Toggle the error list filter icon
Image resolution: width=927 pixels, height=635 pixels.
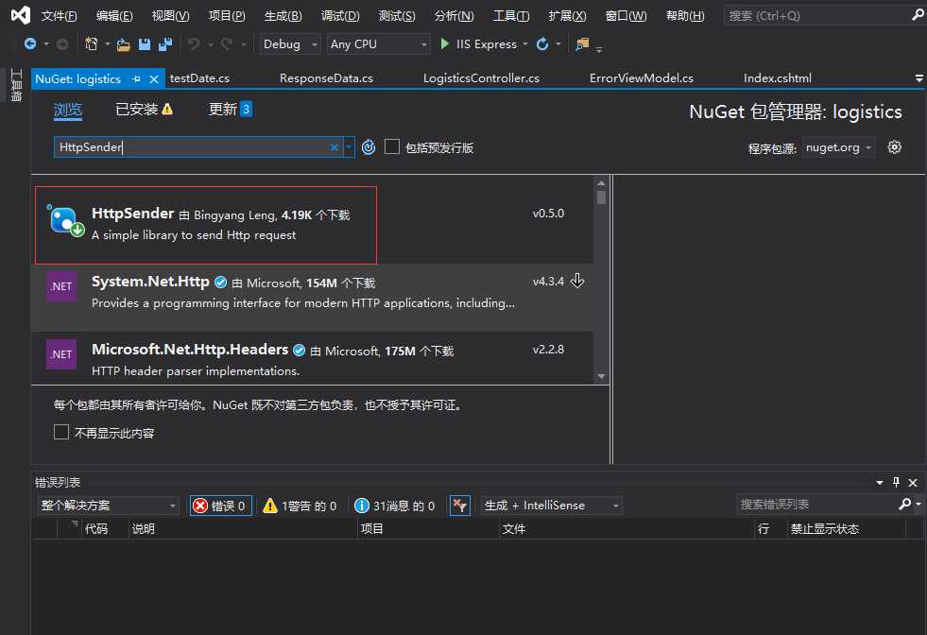click(460, 506)
